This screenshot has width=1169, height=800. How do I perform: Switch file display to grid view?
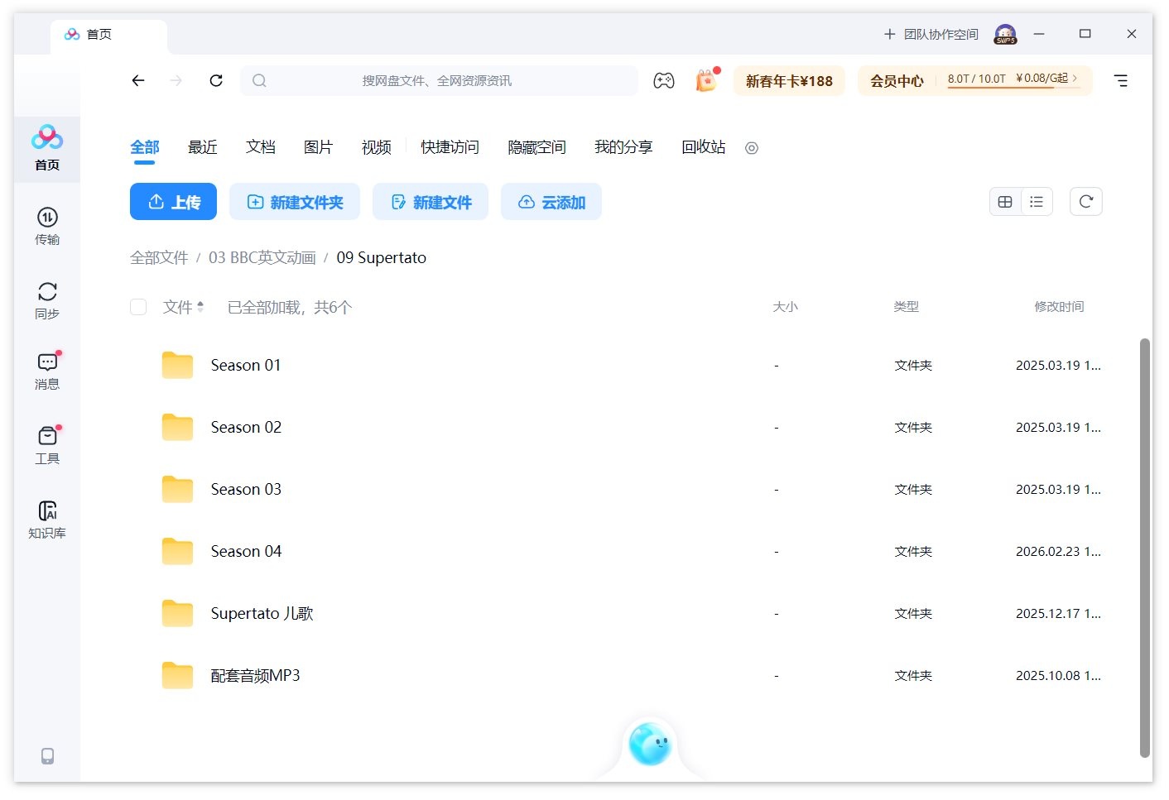pos(1004,201)
